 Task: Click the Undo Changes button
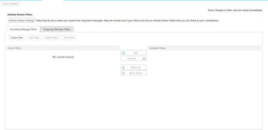(10, 4)
